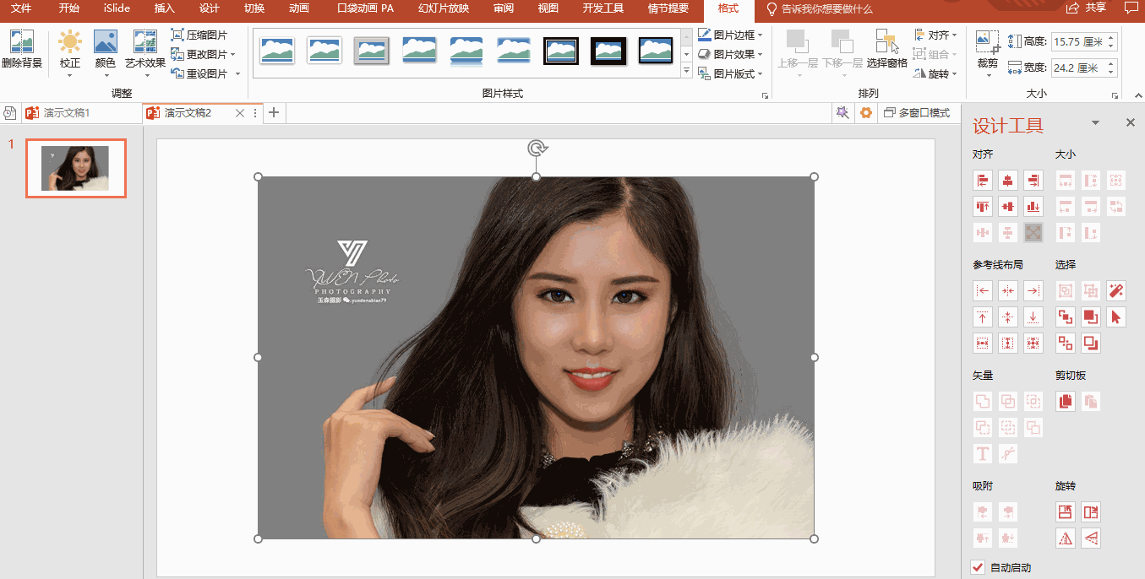Click the 重设图片 reset picture icon
The height and width of the screenshot is (579, 1145).
pos(200,72)
